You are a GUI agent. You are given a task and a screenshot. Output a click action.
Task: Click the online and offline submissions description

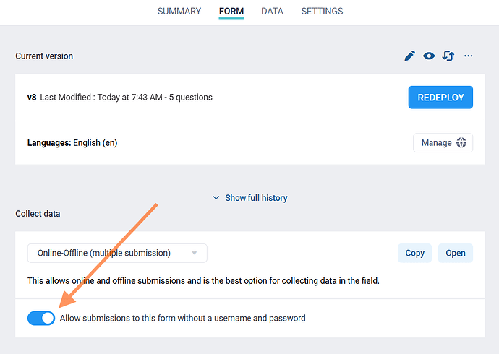(x=203, y=281)
